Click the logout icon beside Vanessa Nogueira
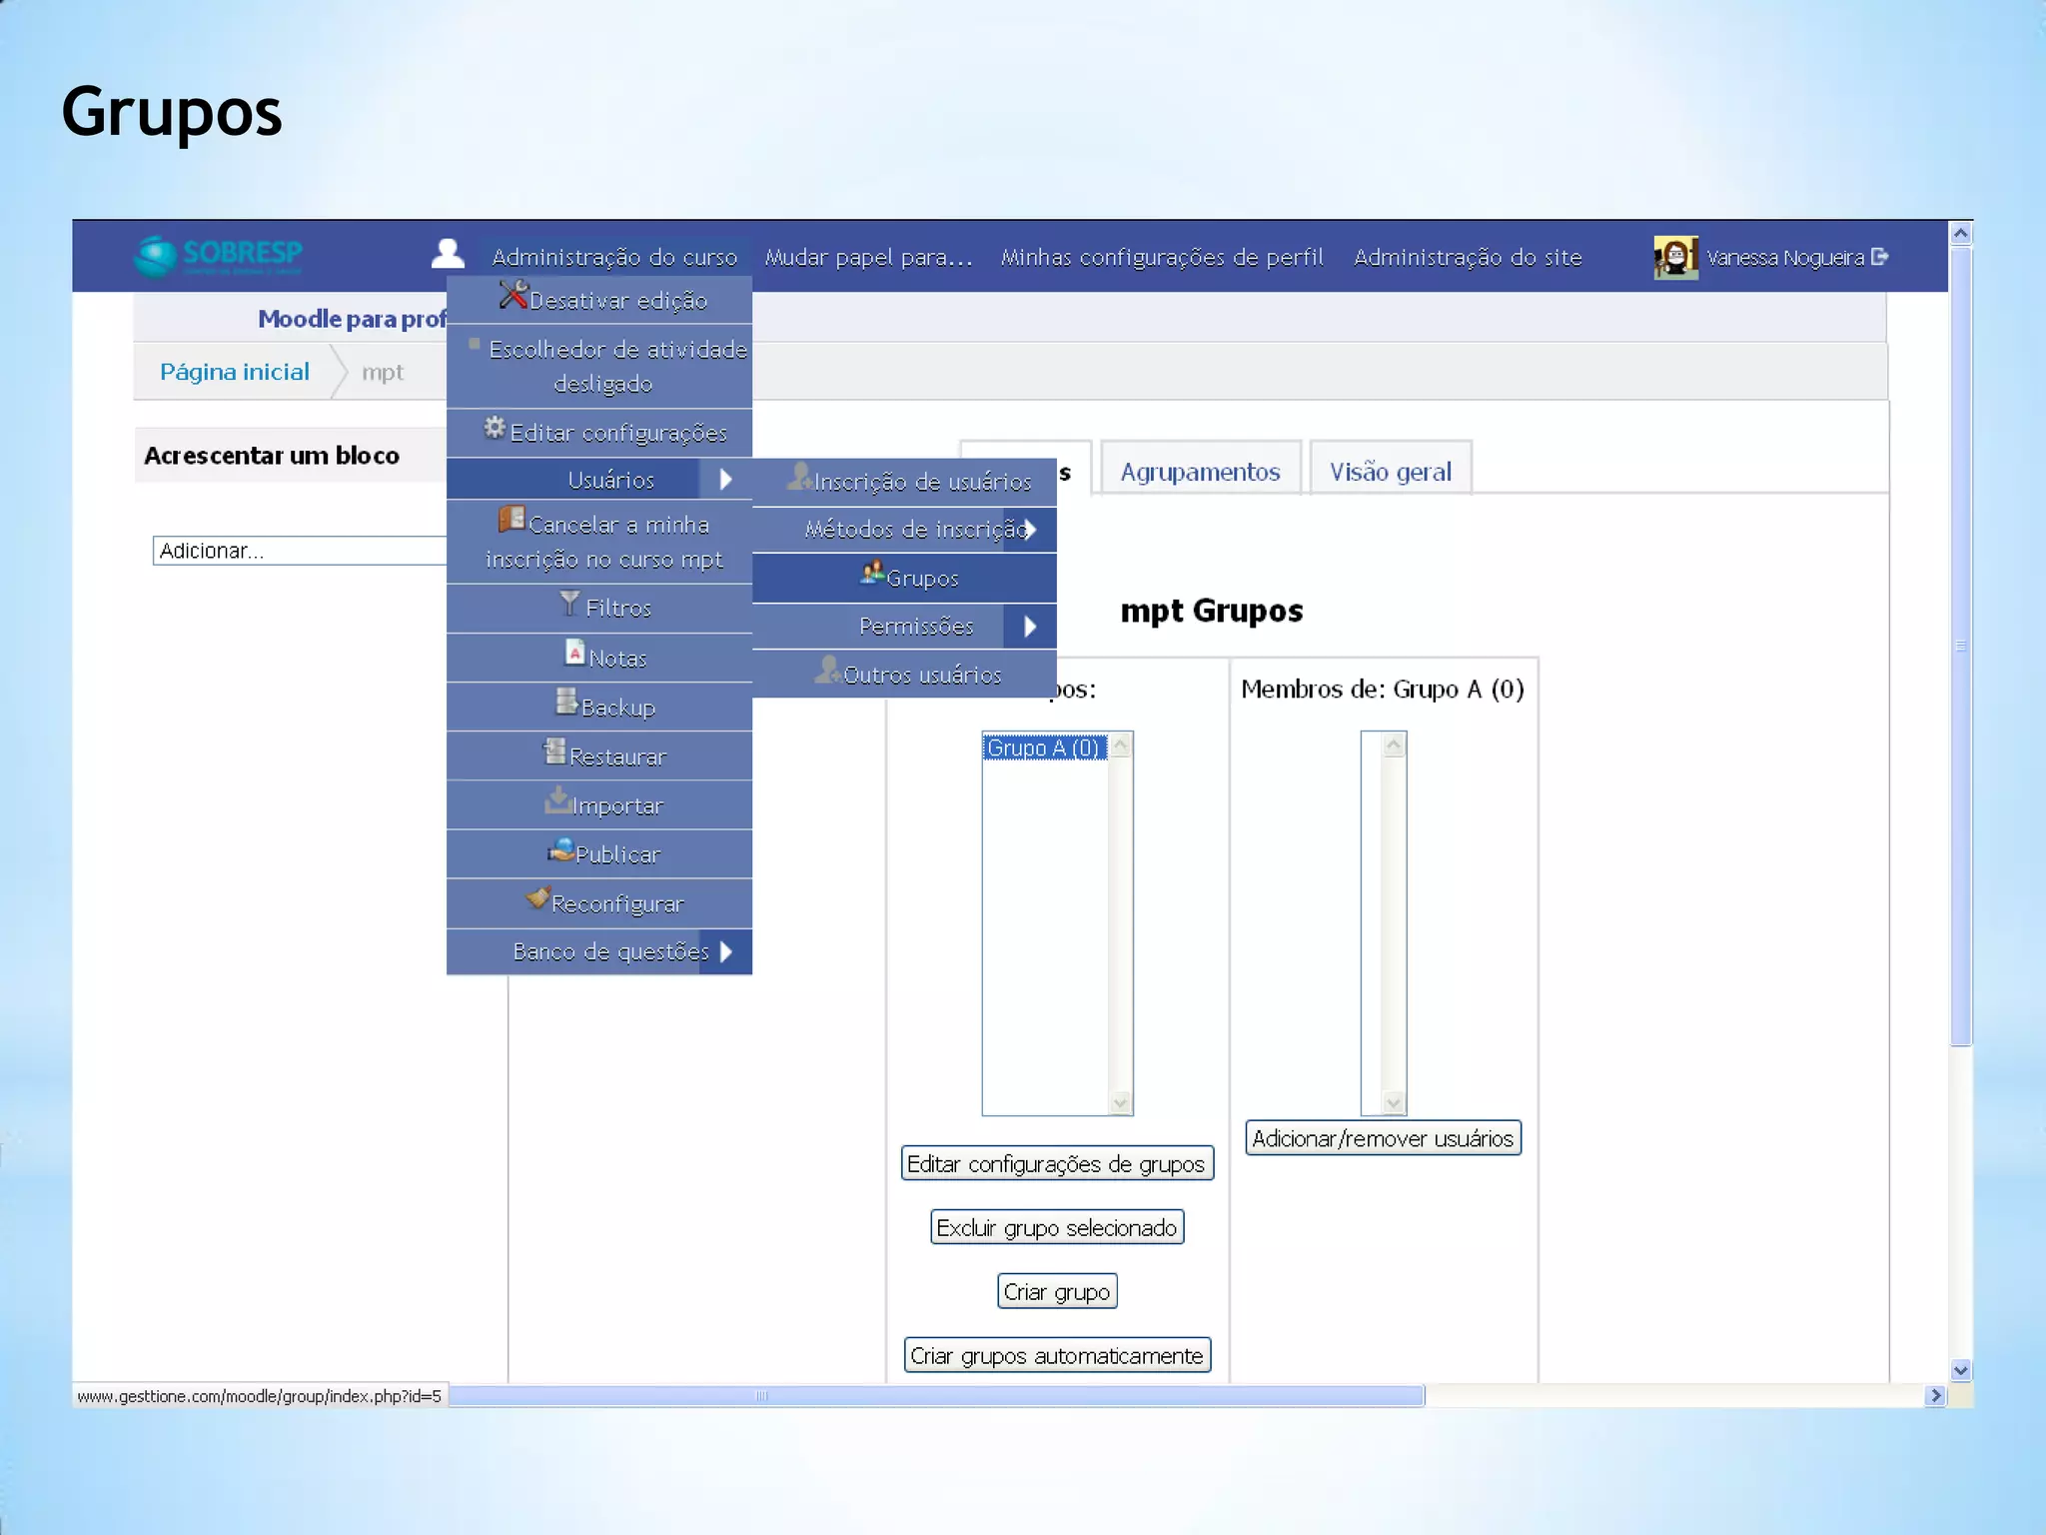2046x1535 pixels. point(1880,257)
